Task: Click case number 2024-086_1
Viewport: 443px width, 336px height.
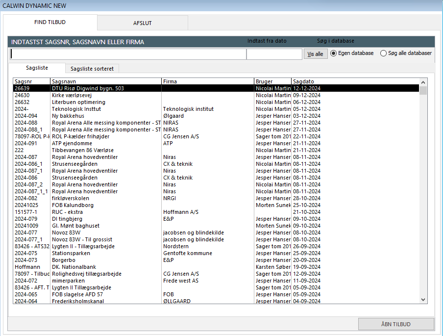Action: pos(28,164)
